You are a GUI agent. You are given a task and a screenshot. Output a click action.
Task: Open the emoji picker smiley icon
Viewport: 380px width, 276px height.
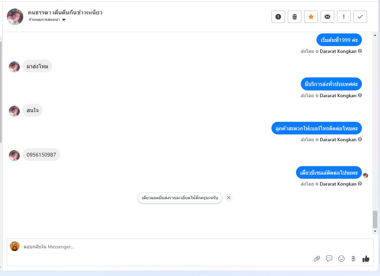click(341, 259)
